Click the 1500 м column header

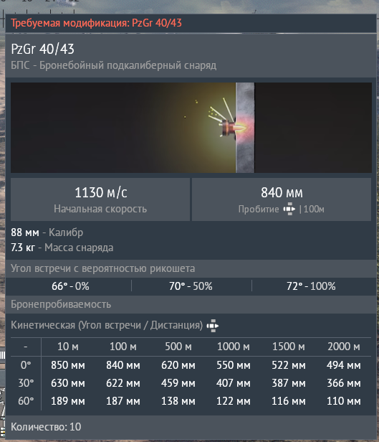coord(289,347)
